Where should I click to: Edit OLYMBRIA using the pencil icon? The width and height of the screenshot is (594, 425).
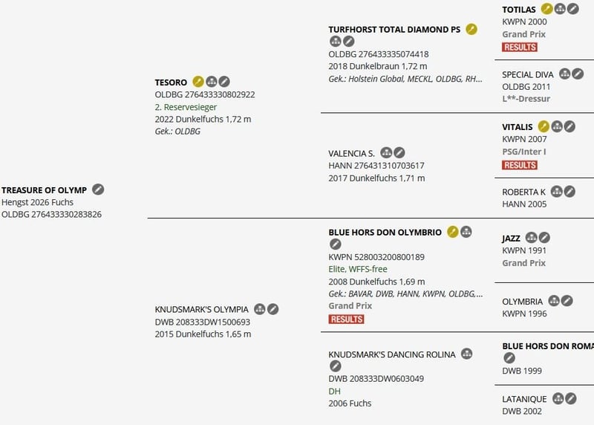pos(567,301)
